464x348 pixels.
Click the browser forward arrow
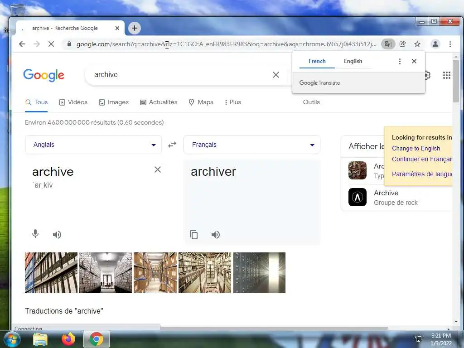pyautogui.click(x=37, y=44)
